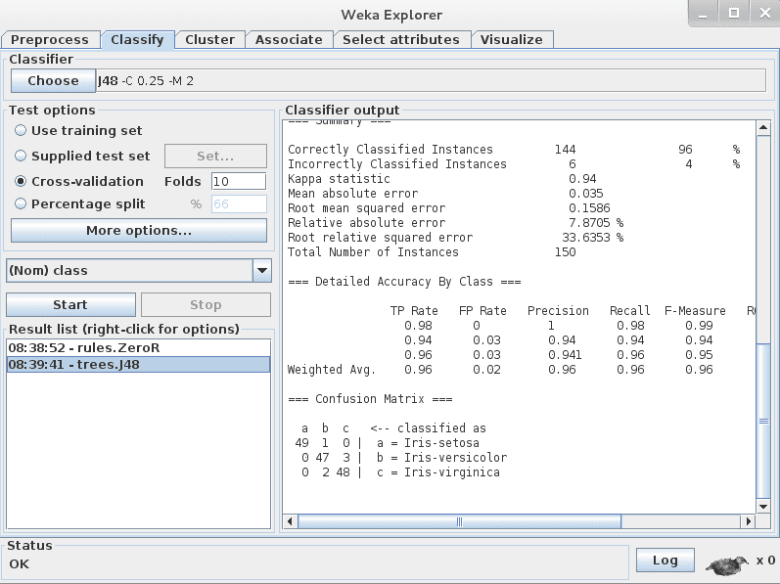Open the Associate tab
The height and width of the screenshot is (584, 780).
(x=289, y=40)
